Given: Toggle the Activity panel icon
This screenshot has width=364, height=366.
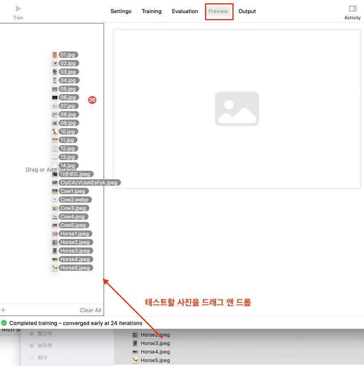Looking at the screenshot, I should point(352,9).
